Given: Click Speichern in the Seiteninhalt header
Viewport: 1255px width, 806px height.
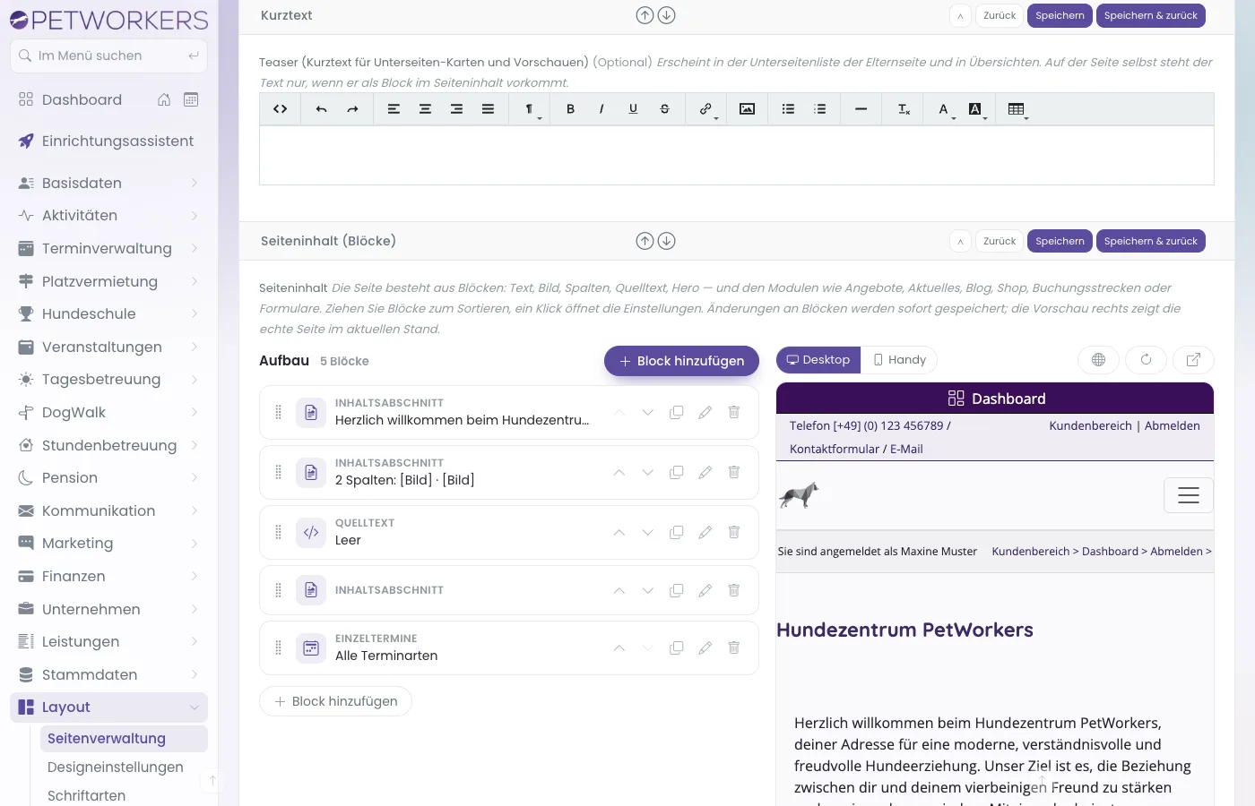Looking at the screenshot, I should 1060,241.
